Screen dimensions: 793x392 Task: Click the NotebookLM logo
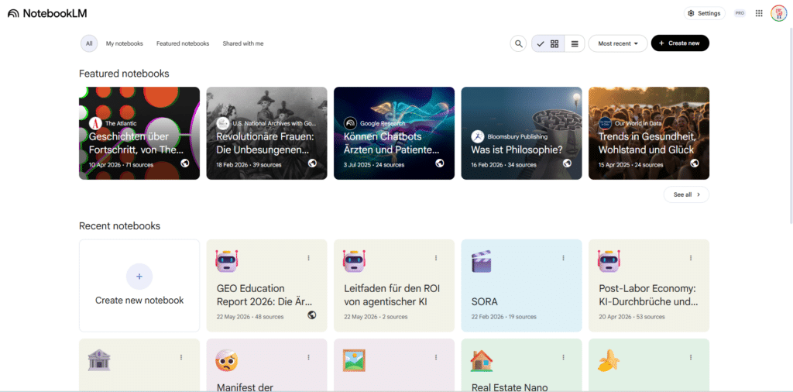[47, 14]
